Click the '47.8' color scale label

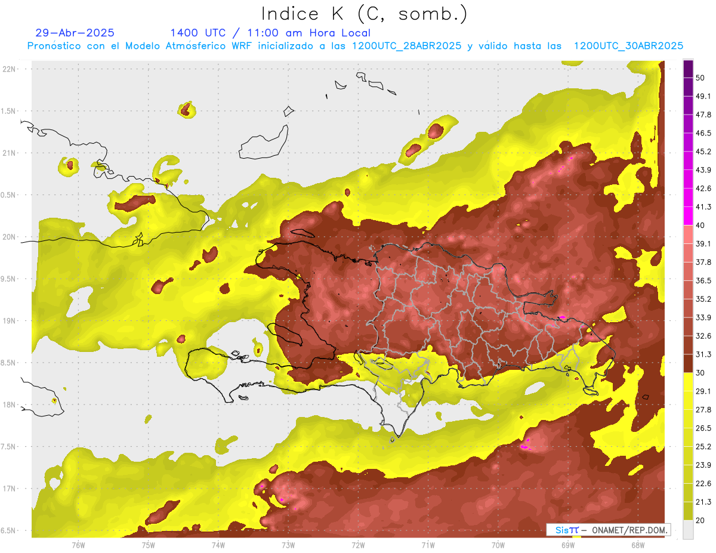(703, 115)
